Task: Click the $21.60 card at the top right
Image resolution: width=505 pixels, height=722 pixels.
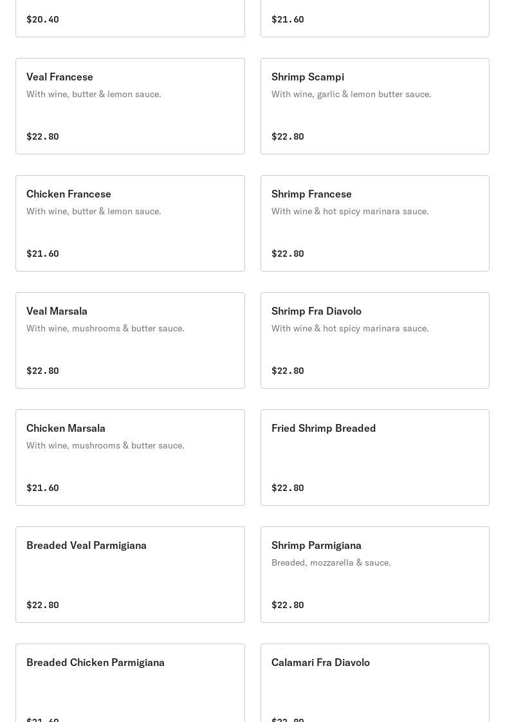Action: (x=374, y=18)
